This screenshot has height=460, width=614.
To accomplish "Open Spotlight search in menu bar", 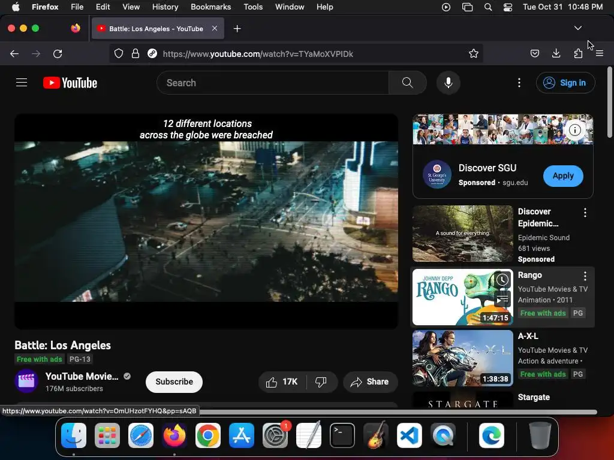I will (x=488, y=7).
